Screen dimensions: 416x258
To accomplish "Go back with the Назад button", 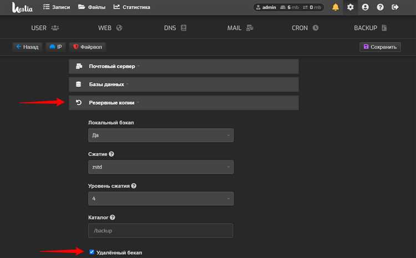I will coord(27,47).
